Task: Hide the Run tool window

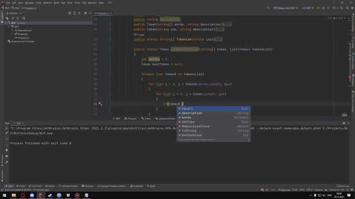Action: [x=349, y=123]
